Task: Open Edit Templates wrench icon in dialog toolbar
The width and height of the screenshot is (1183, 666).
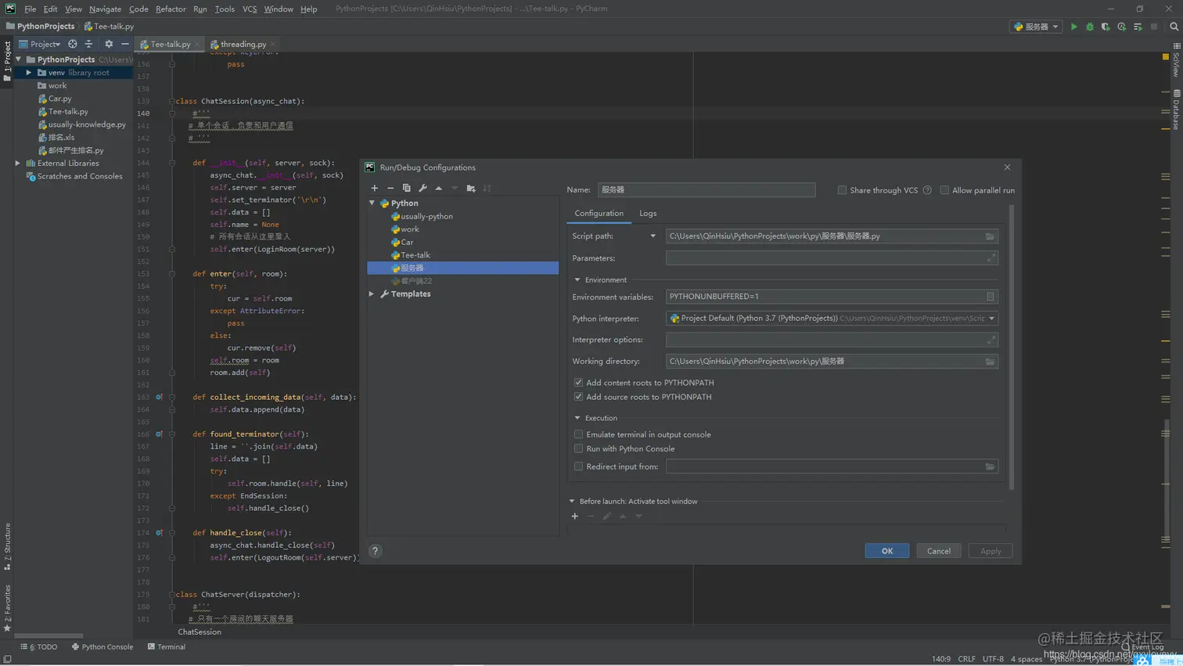Action: click(422, 188)
